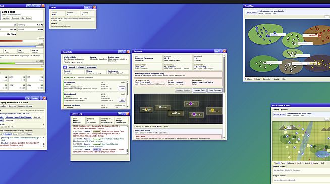Click the Party Level cell in Dungeon window
330x184 pixels.
click(207, 58)
